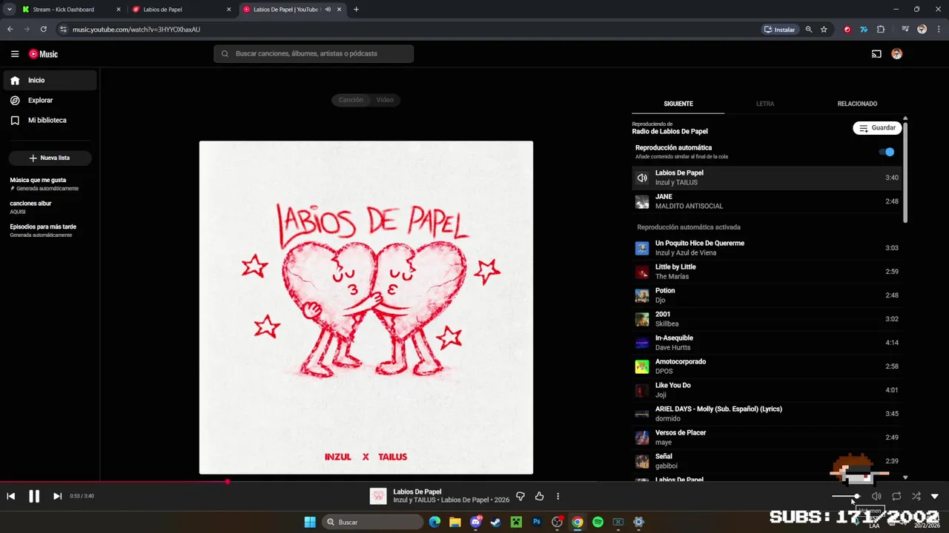Toggle repeat mode
Viewport: 949px width, 533px height.
point(896,496)
